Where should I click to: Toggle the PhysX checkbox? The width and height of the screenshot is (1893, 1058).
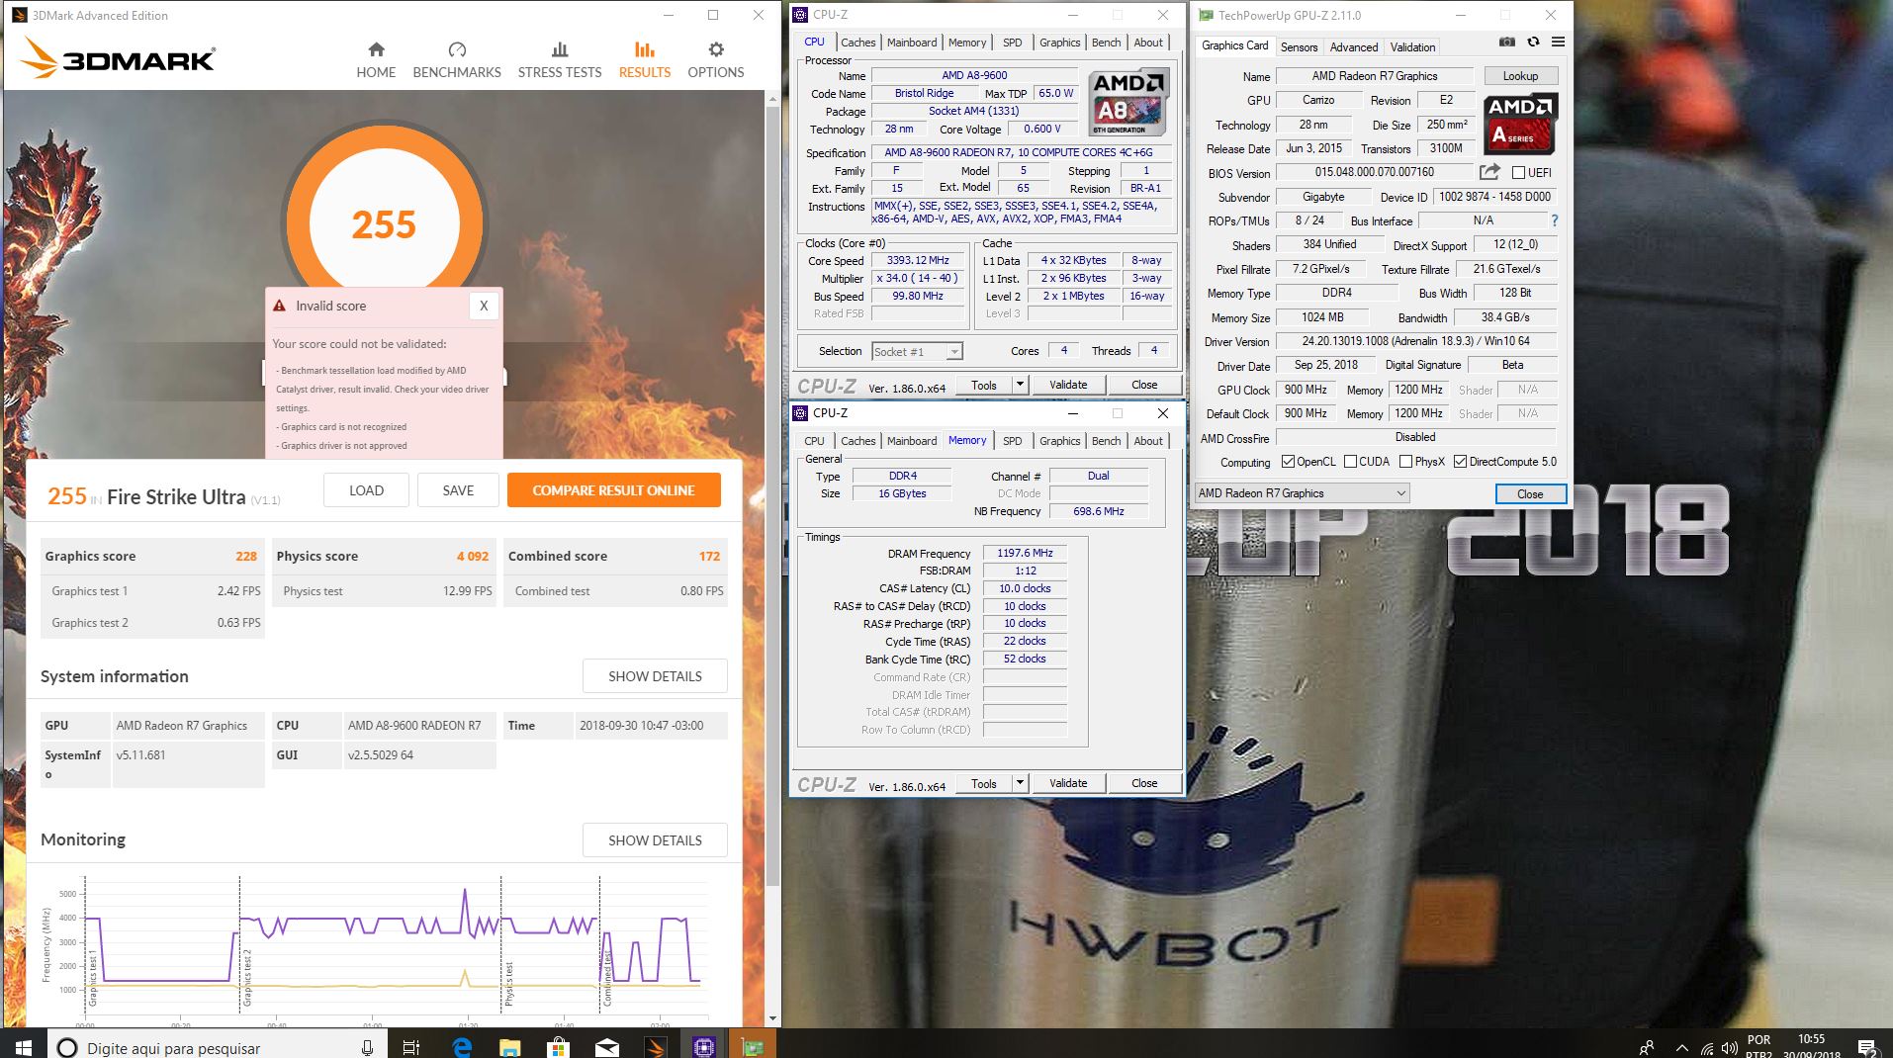1405,462
